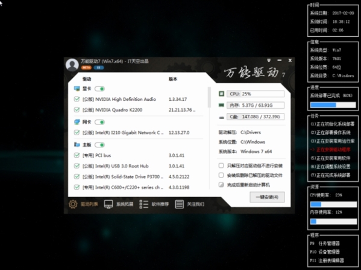The width and height of the screenshot is (361, 270).
Task: Click the C盘 disk icon
Action: (221, 117)
